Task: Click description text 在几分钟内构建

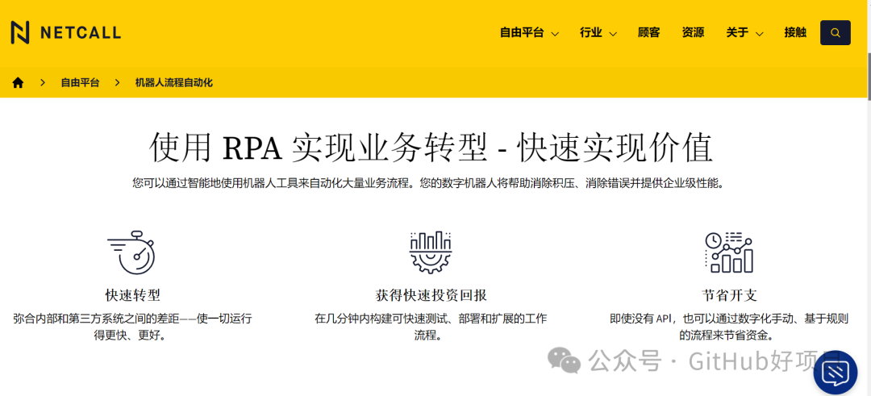Action: click(431, 327)
